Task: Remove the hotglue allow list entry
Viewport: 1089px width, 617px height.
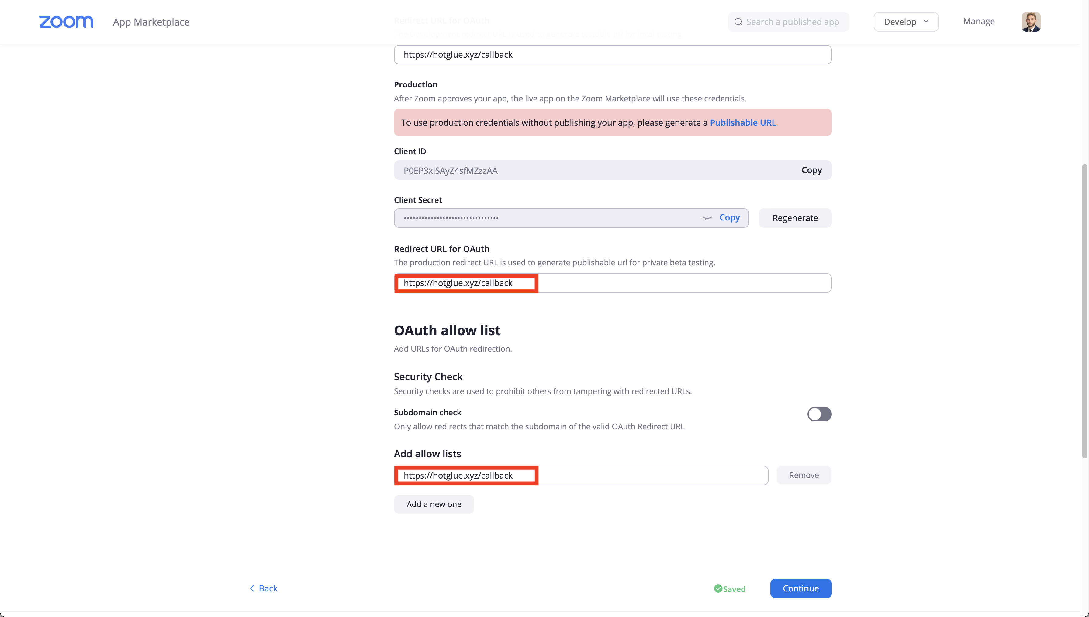Action: tap(804, 475)
